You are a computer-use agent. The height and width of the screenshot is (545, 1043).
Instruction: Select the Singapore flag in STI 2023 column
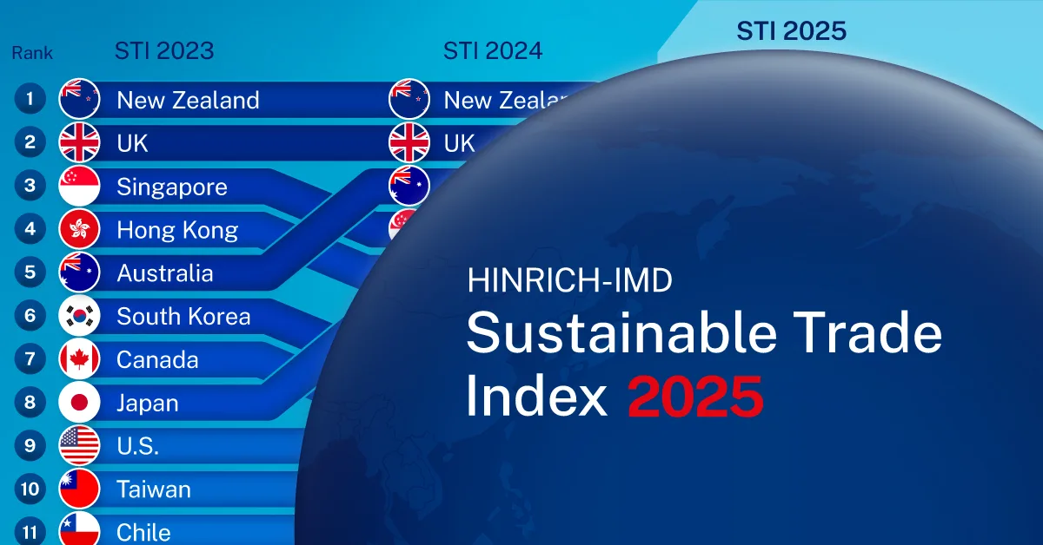click(79, 186)
